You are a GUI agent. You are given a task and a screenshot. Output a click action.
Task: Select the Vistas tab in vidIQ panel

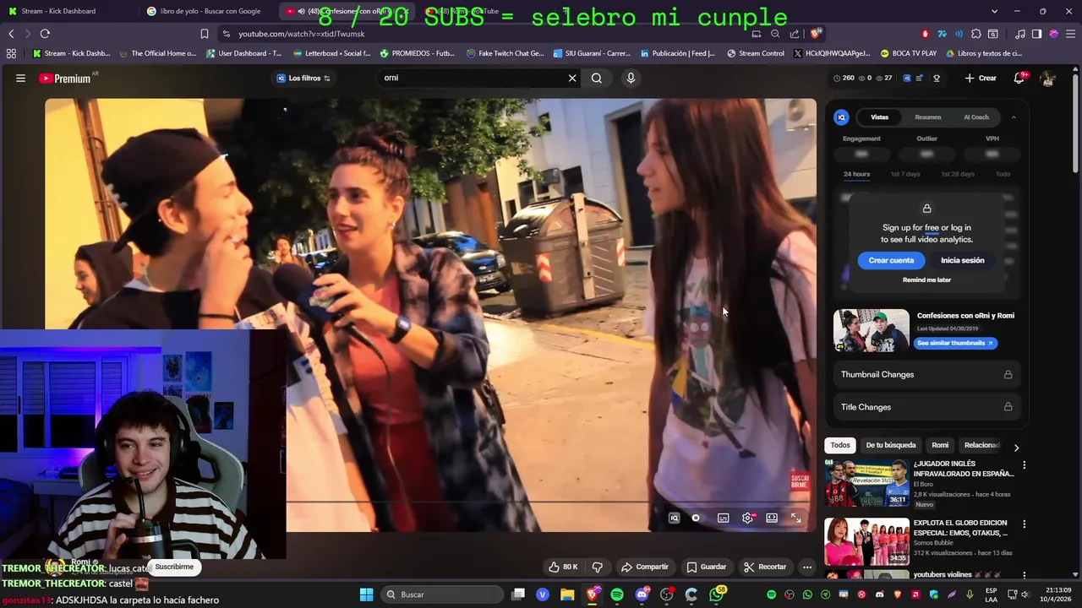(879, 117)
